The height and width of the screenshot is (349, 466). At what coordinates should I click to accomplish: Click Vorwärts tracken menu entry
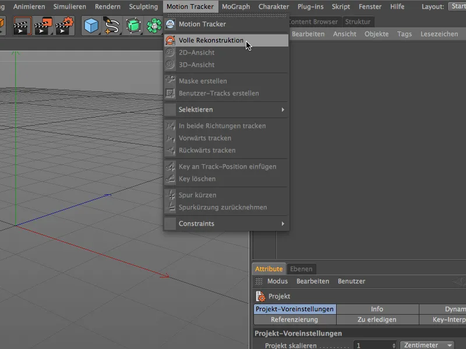tap(227, 138)
